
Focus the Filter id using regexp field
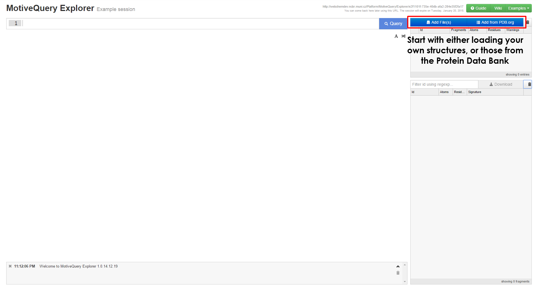click(x=444, y=84)
